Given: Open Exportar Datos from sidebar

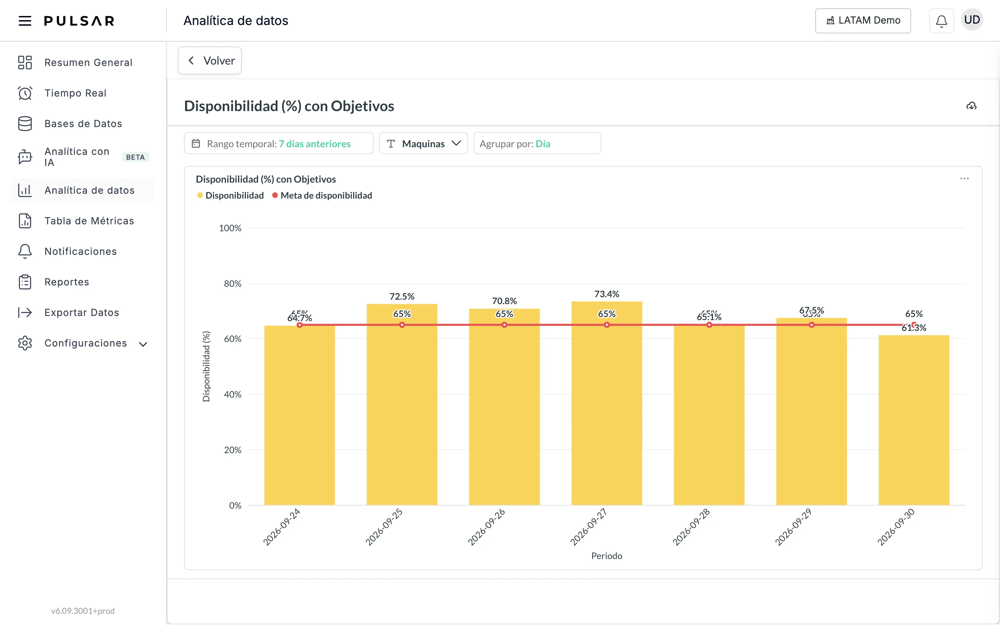Looking at the screenshot, I should tap(83, 312).
